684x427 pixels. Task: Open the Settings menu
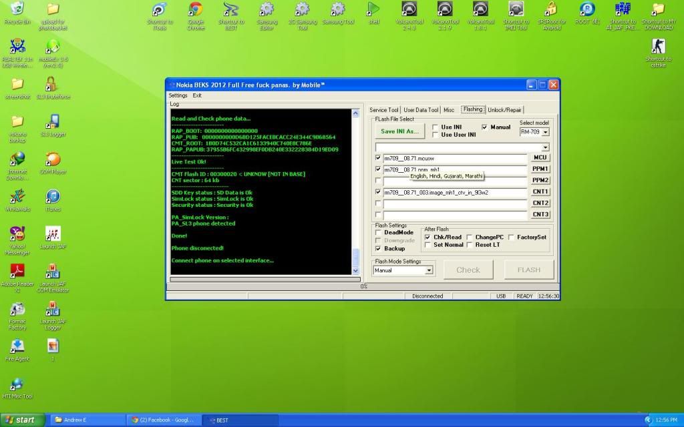click(178, 95)
